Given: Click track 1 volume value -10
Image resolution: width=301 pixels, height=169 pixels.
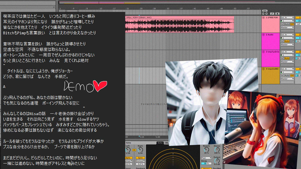Looking at the screenshot, I should [298, 21].
